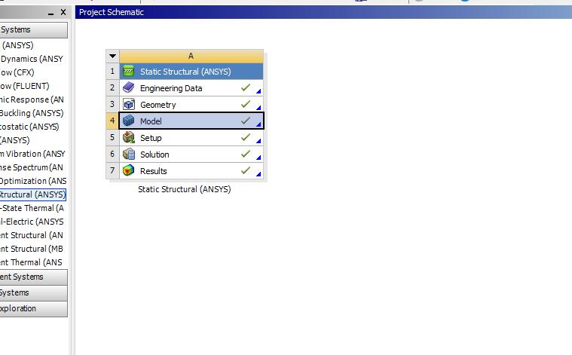
Task: Click the Project Schematic title bar
Action: (323, 12)
